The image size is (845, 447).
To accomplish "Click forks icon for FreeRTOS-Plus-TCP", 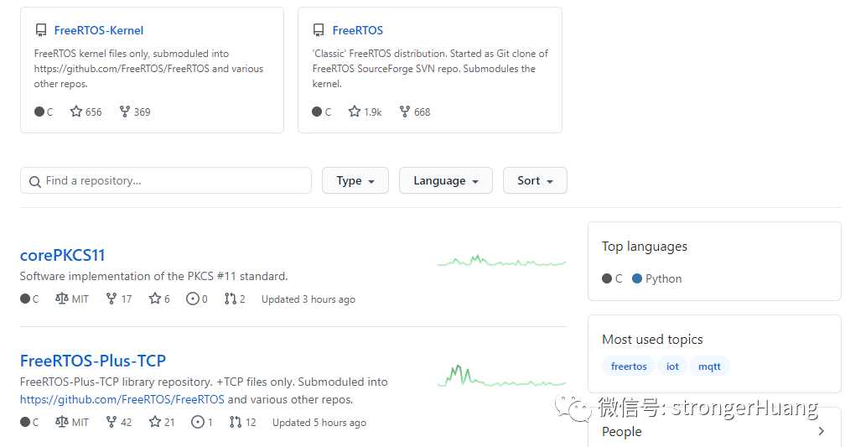I will pyautogui.click(x=111, y=422).
